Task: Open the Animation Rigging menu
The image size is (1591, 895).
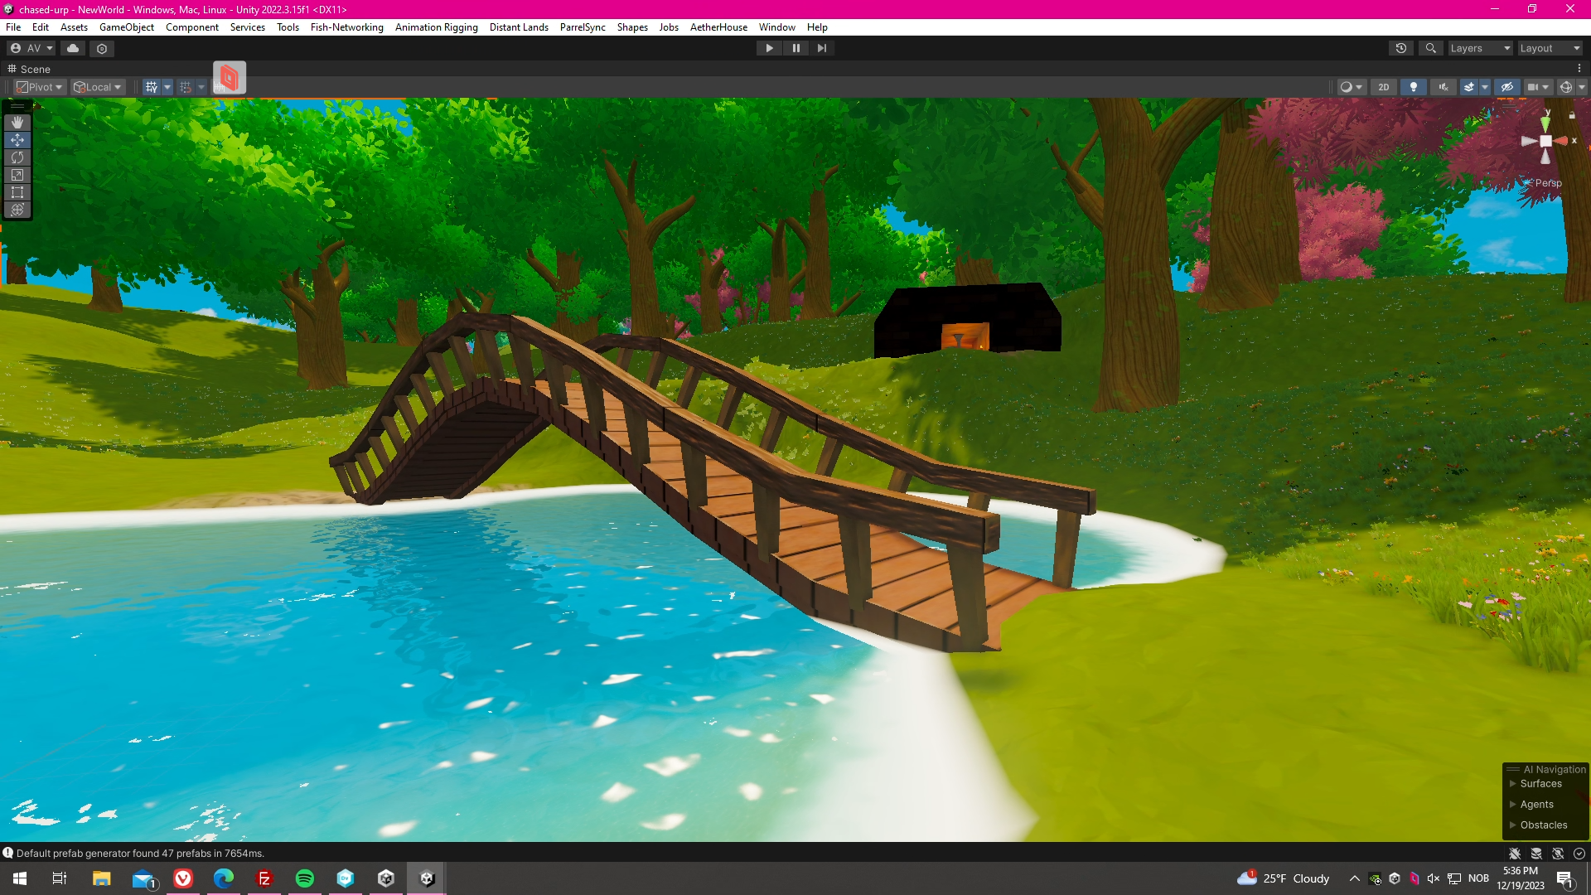Action: click(x=436, y=27)
